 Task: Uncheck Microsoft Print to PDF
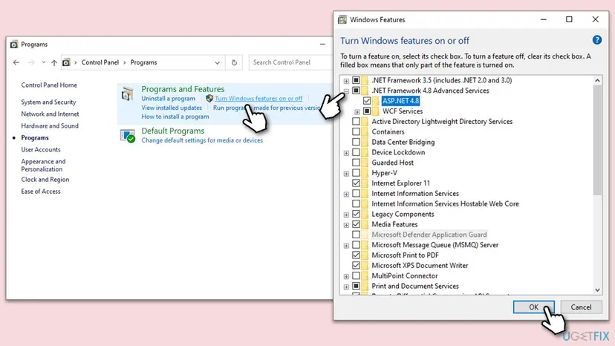[356, 255]
